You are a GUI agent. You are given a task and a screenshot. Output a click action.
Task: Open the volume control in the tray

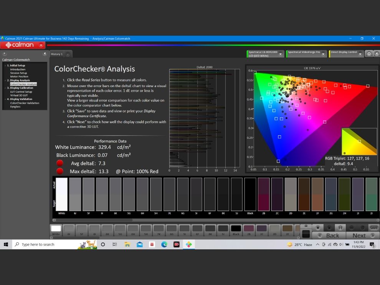341,245
